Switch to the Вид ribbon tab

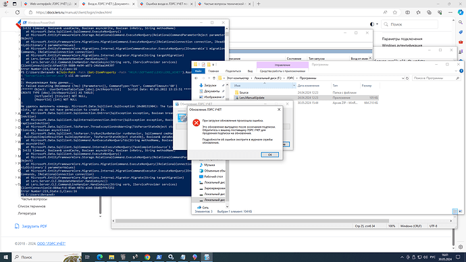click(250, 71)
